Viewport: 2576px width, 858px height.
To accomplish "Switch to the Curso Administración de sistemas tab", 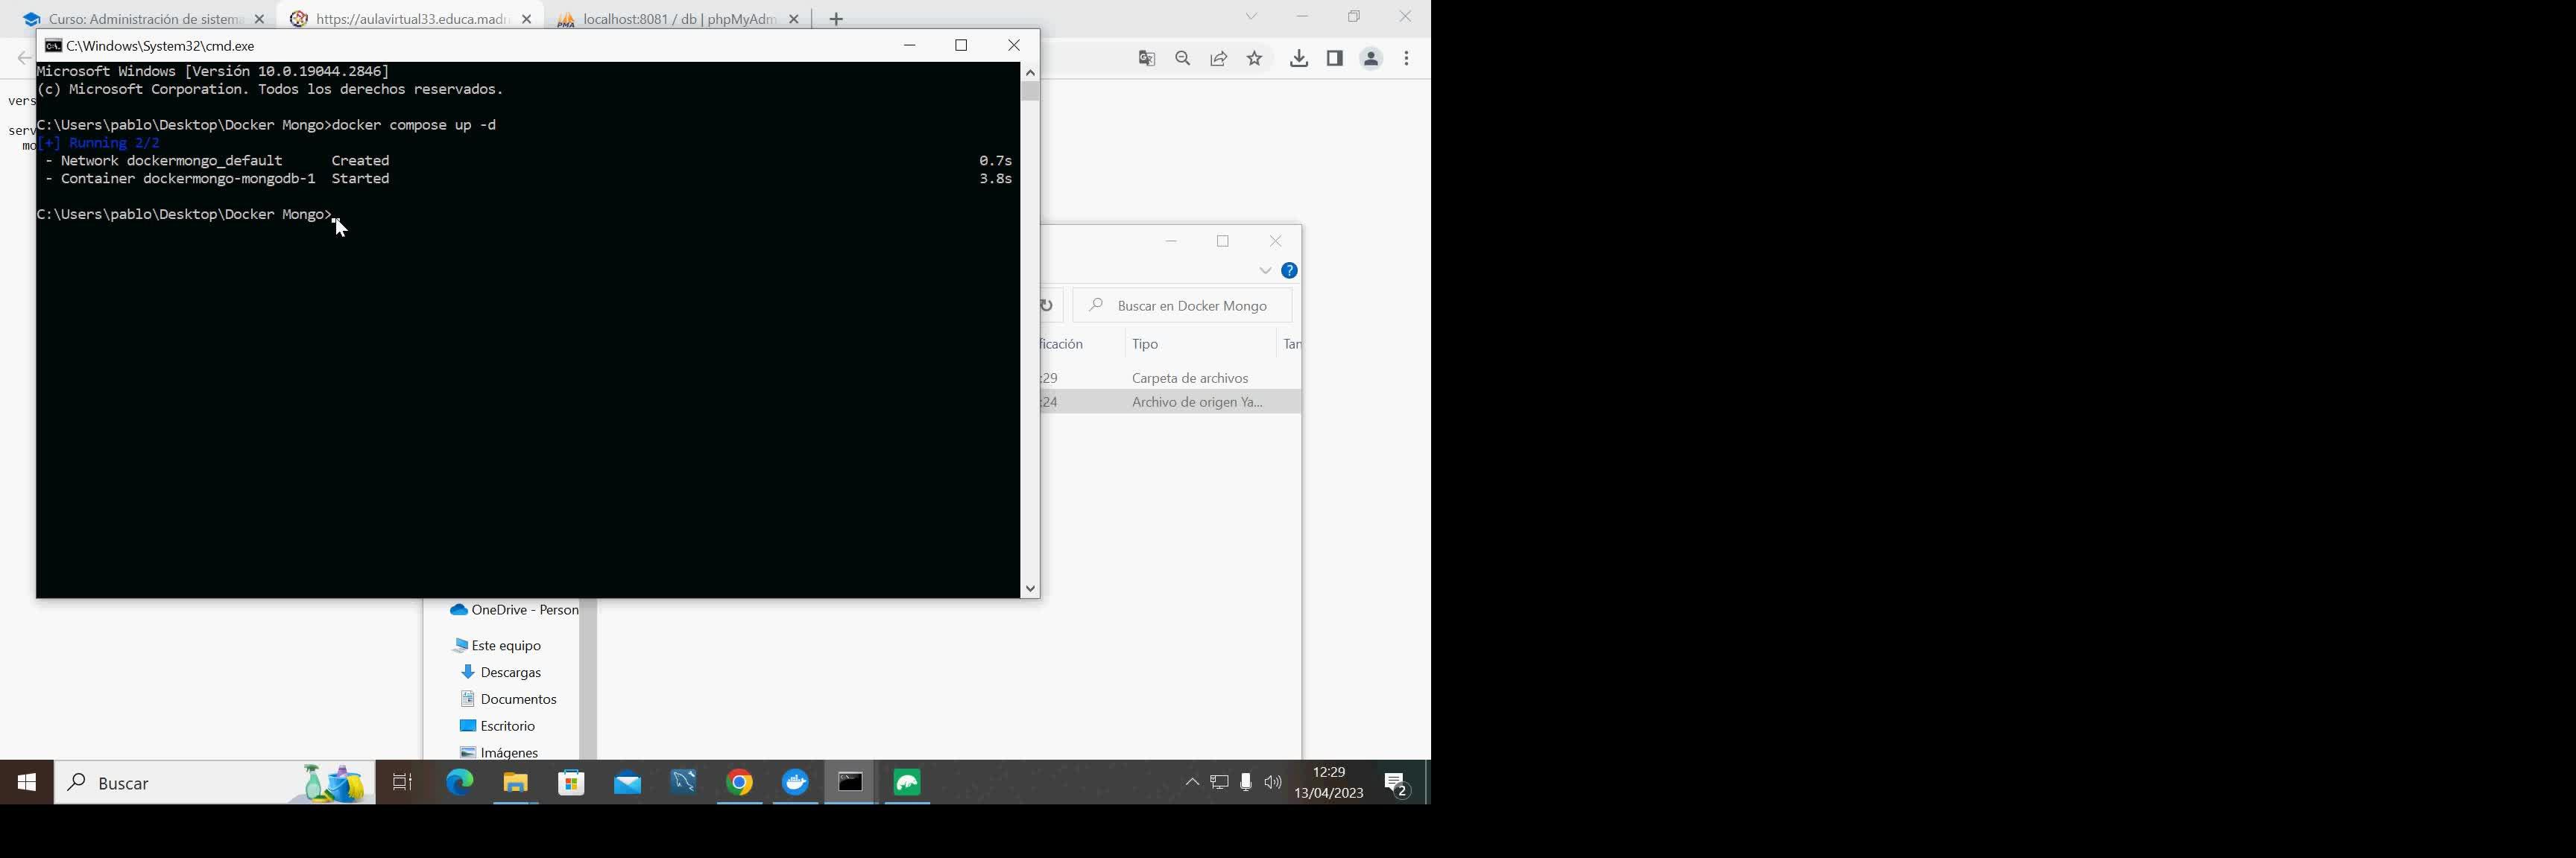I will coord(144,19).
